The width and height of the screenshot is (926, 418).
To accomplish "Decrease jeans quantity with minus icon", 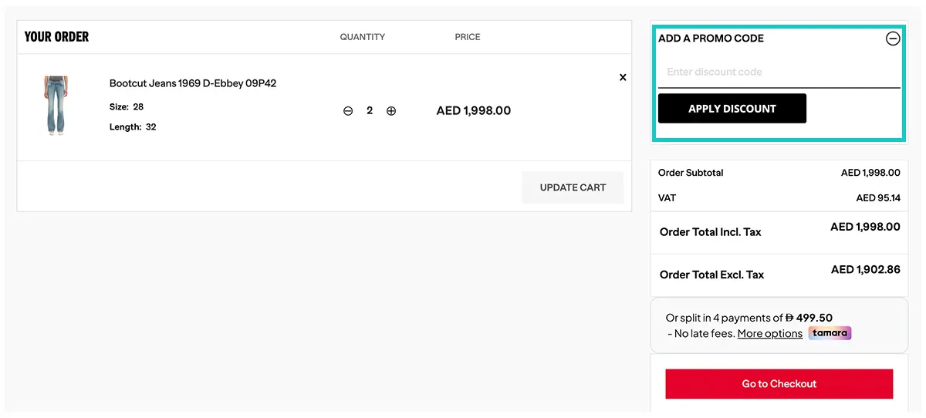I will (x=348, y=111).
